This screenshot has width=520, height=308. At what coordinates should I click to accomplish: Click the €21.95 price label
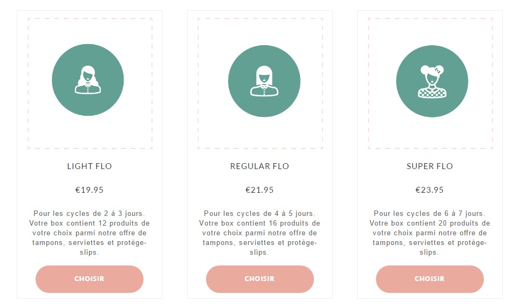tap(259, 190)
